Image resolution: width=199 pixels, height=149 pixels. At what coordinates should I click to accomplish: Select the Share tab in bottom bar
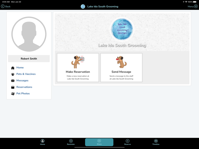pyautogui.click(x=99, y=142)
